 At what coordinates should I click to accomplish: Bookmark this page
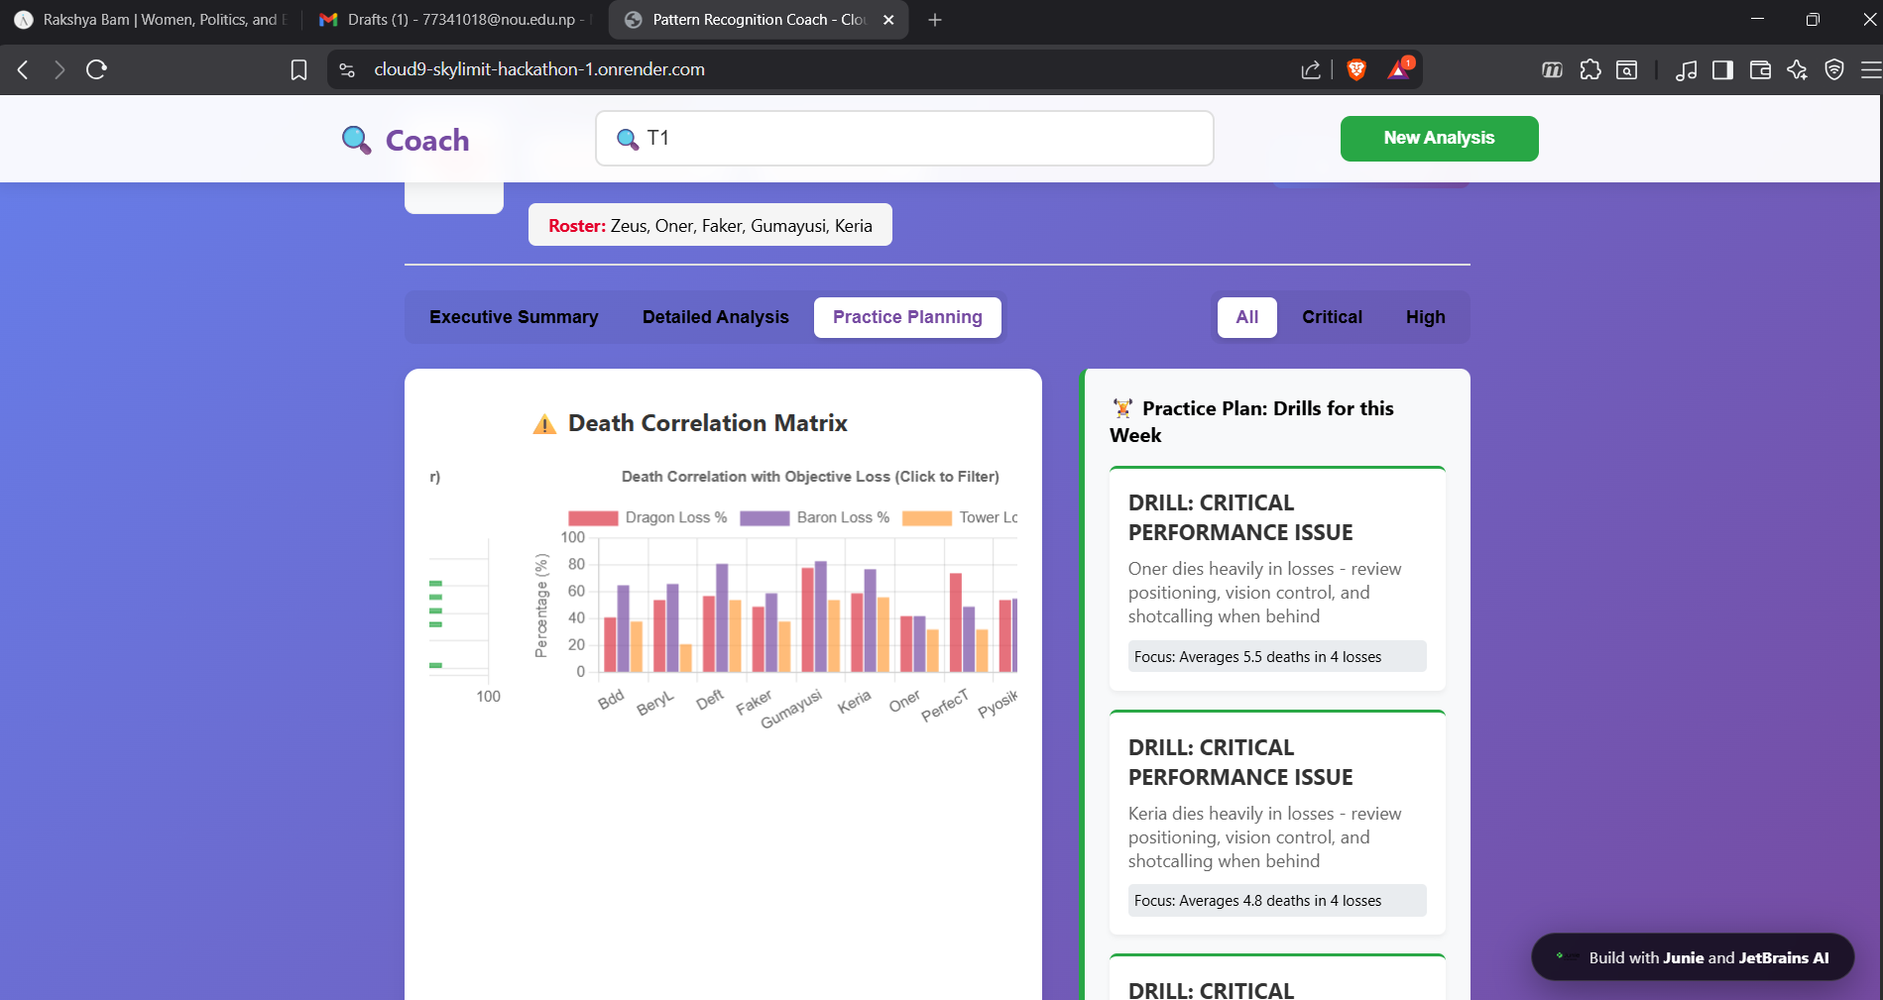point(298,69)
